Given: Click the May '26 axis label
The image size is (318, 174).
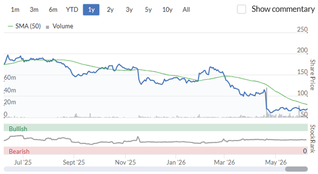Looking at the screenshot, I should point(276,162).
